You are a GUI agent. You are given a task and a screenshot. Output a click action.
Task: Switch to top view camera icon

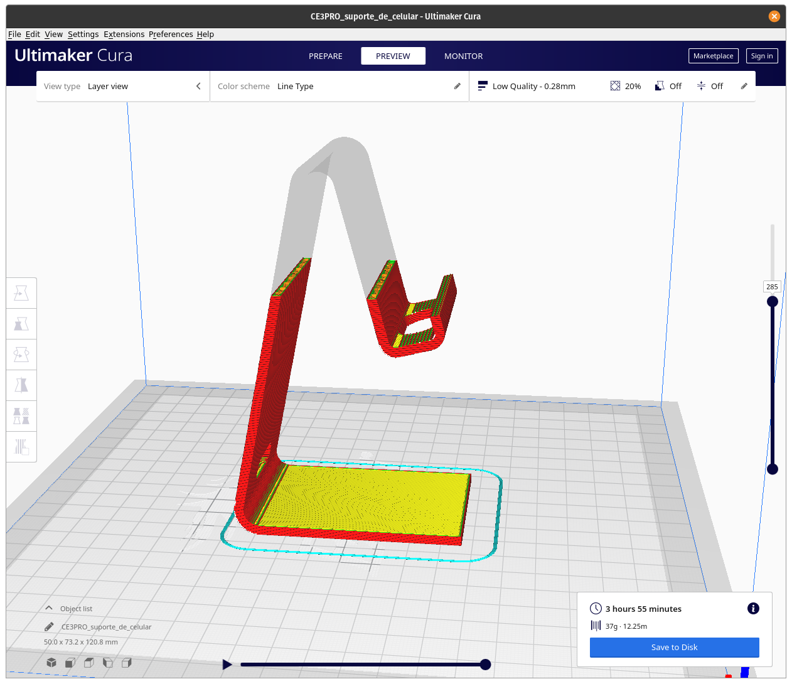[89, 663]
